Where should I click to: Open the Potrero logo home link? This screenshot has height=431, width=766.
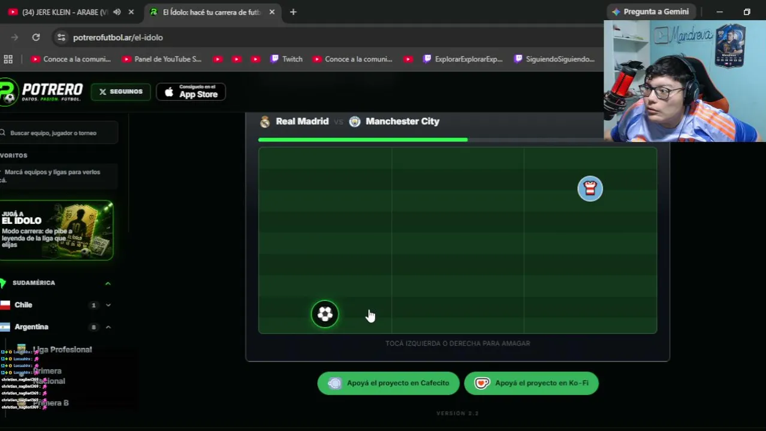(x=41, y=92)
